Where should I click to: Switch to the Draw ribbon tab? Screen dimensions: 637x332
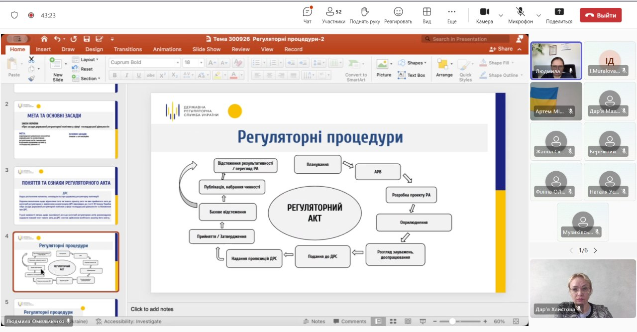coord(68,49)
